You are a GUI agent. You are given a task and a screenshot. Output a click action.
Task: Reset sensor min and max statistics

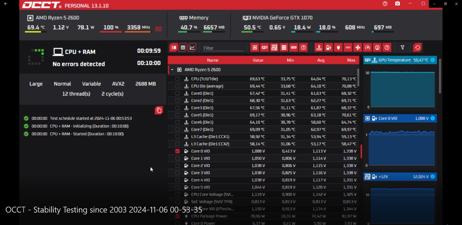coord(418,48)
